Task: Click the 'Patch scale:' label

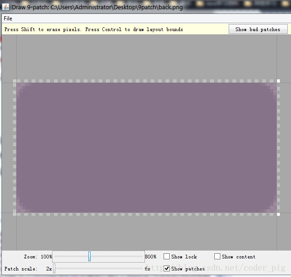Action: tap(21, 269)
